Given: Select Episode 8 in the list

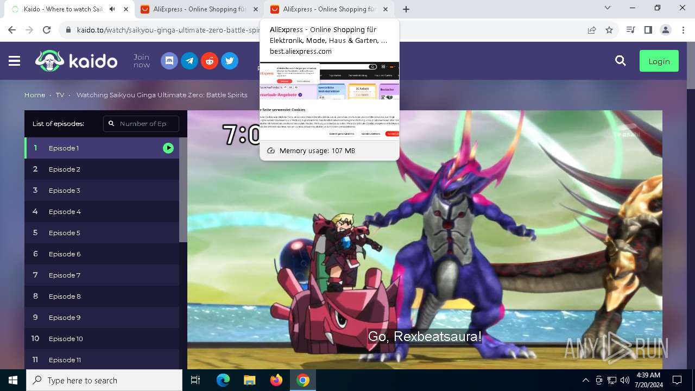Looking at the screenshot, I should click(102, 296).
